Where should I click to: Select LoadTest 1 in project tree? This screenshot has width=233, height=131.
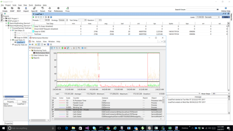(21, 42)
